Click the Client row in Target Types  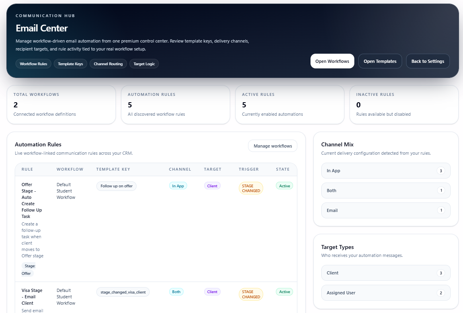coord(386,272)
